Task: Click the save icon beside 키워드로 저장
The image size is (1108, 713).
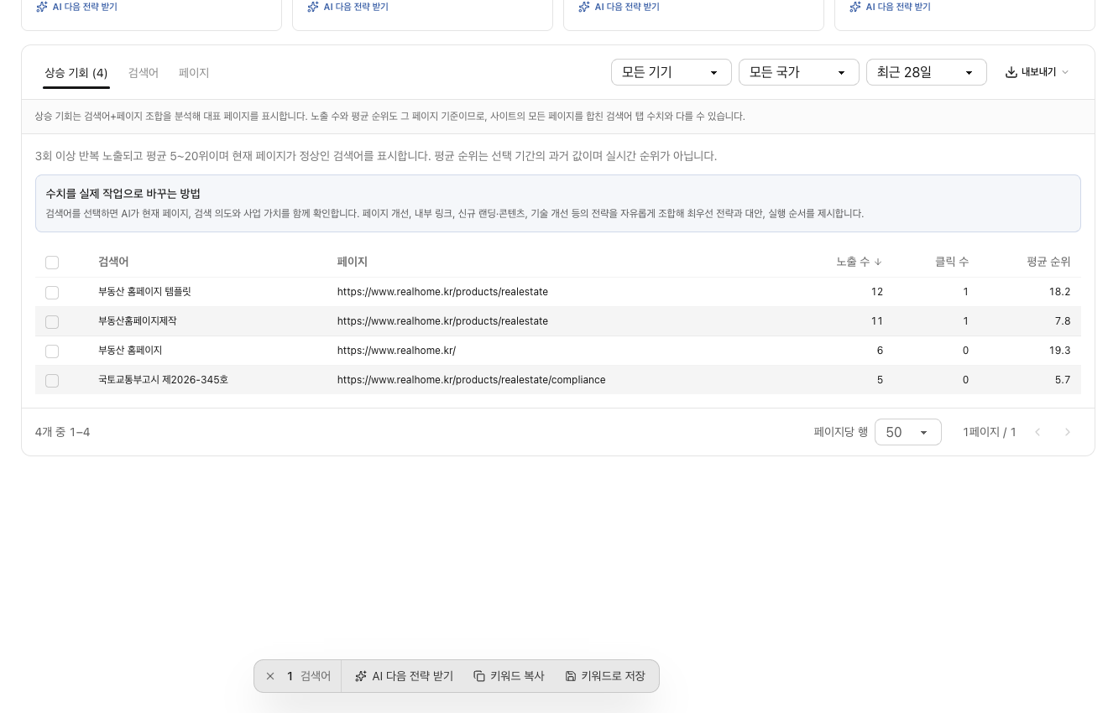Action: pyautogui.click(x=571, y=676)
